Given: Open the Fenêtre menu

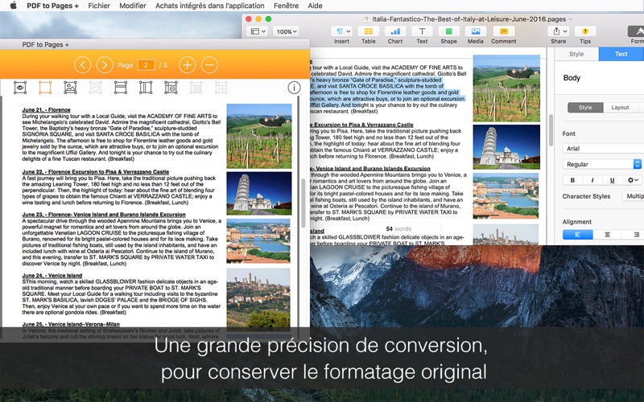Looking at the screenshot, I should pyautogui.click(x=287, y=6).
